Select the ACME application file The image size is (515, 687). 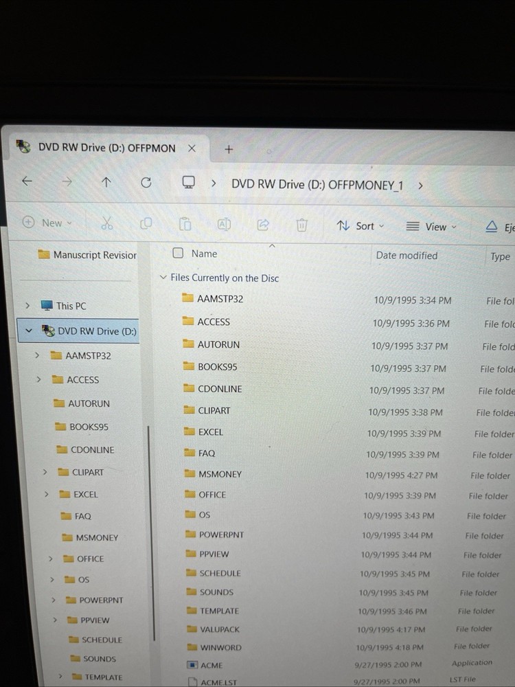click(x=211, y=665)
